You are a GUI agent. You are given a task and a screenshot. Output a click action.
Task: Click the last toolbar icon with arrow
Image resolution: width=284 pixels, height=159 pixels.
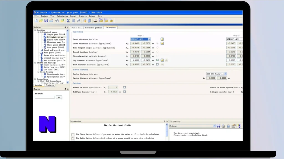click(x=111, y=20)
